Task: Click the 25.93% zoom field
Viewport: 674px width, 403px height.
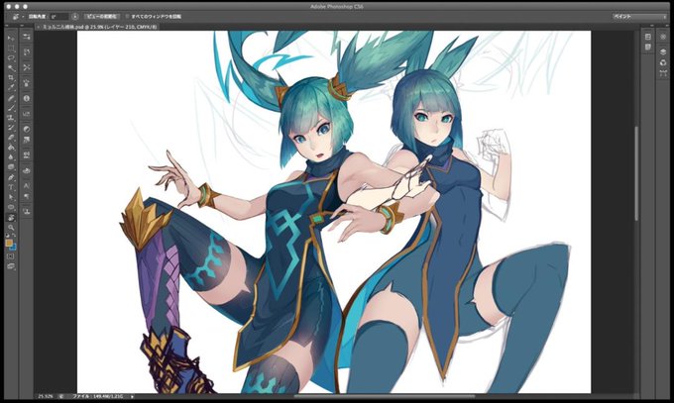Action: [x=46, y=396]
